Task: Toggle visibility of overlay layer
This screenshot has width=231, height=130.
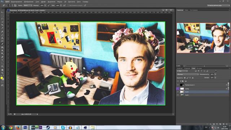Action: [178, 88]
